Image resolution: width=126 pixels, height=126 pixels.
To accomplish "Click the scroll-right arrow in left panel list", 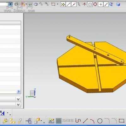I will click(19, 92).
